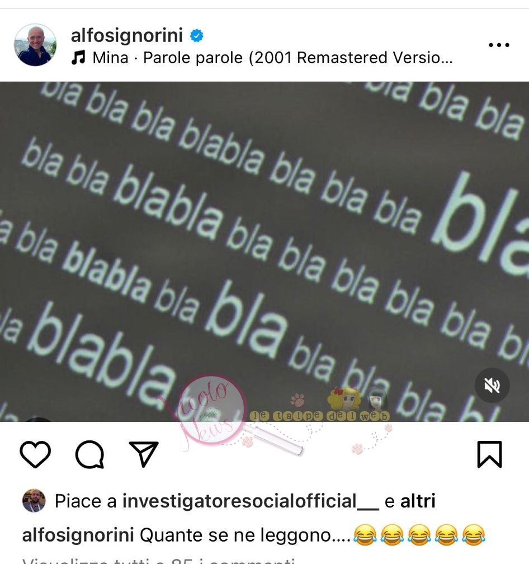Tap the pink round News watermark logo
Screen dimensions: 529x564
[211, 410]
